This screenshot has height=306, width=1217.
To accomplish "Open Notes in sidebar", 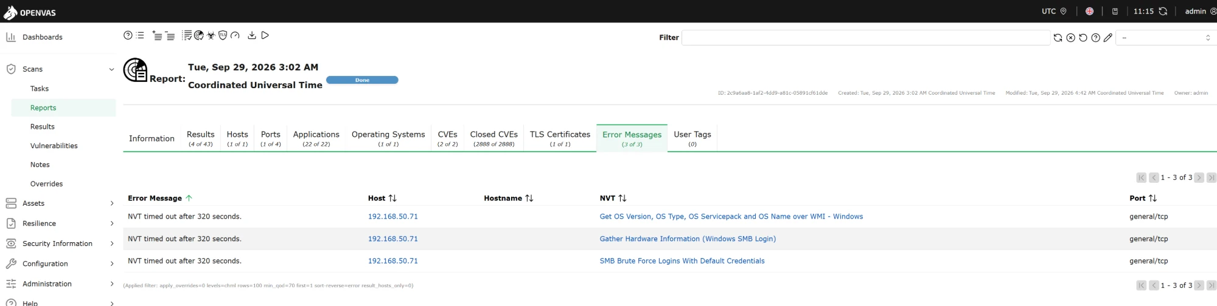I will (40, 165).
